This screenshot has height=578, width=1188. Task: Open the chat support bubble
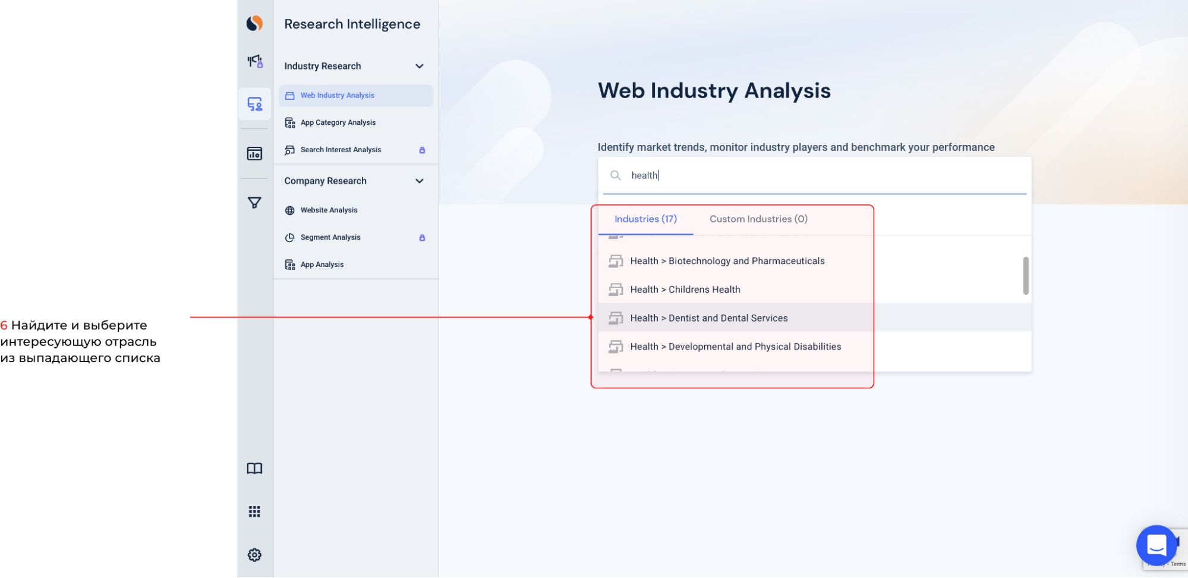point(1156,545)
